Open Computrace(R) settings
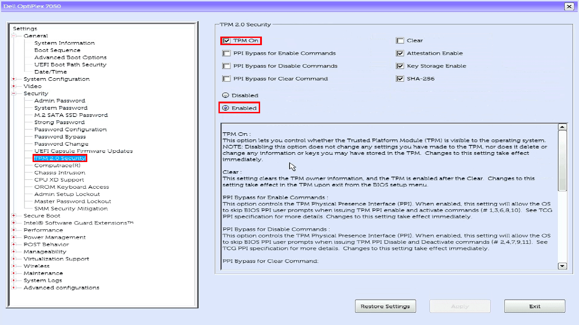 57,166
